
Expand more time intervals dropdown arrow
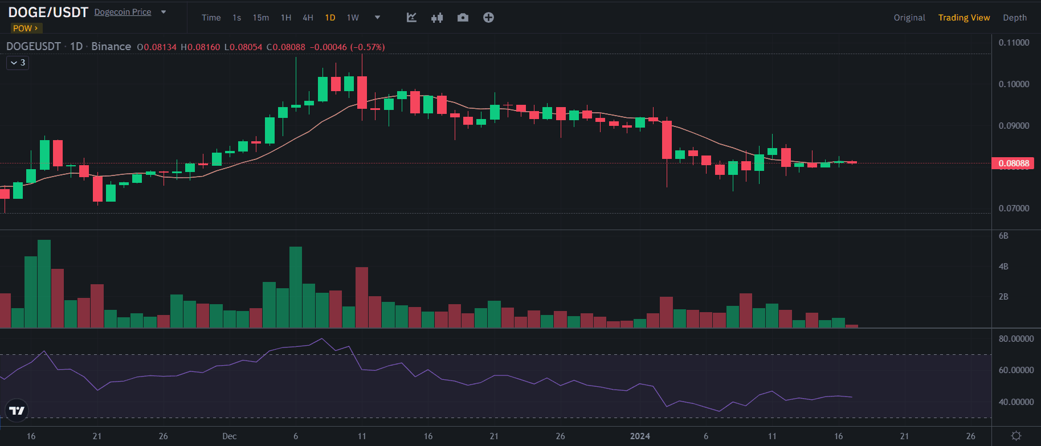(x=377, y=18)
